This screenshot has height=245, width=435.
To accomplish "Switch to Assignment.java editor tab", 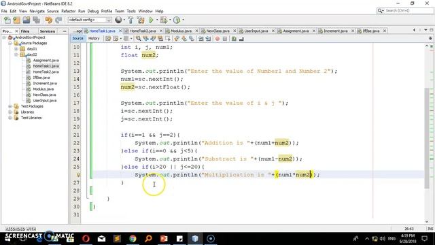I will coord(296,31).
